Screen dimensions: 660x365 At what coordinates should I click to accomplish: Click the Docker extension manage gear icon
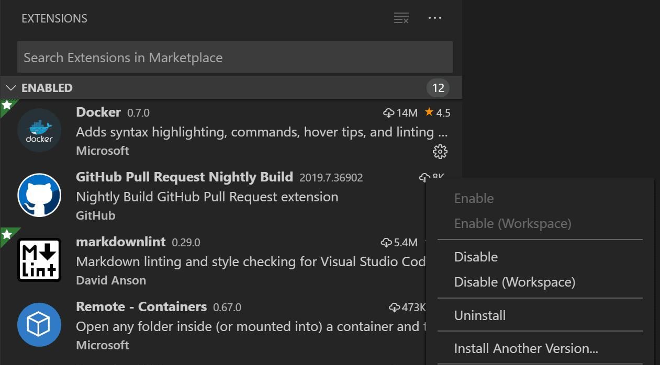click(x=440, y=152)
